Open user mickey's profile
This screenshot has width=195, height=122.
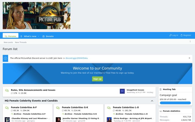tap(150, 92)
